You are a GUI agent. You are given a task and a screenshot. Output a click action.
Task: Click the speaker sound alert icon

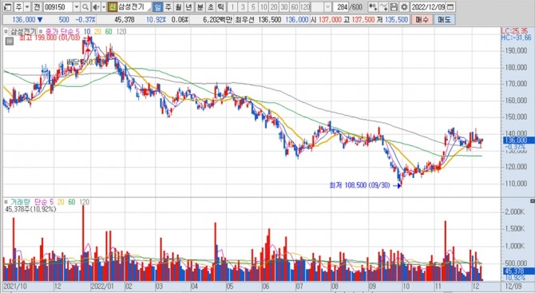click(96, 7)
